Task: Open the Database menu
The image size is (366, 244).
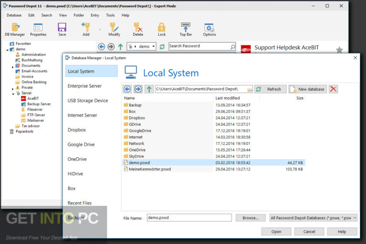Action: (x=14, y=15)
